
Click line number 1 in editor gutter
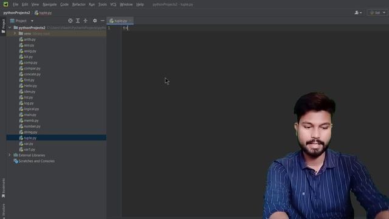click(109, 28)
